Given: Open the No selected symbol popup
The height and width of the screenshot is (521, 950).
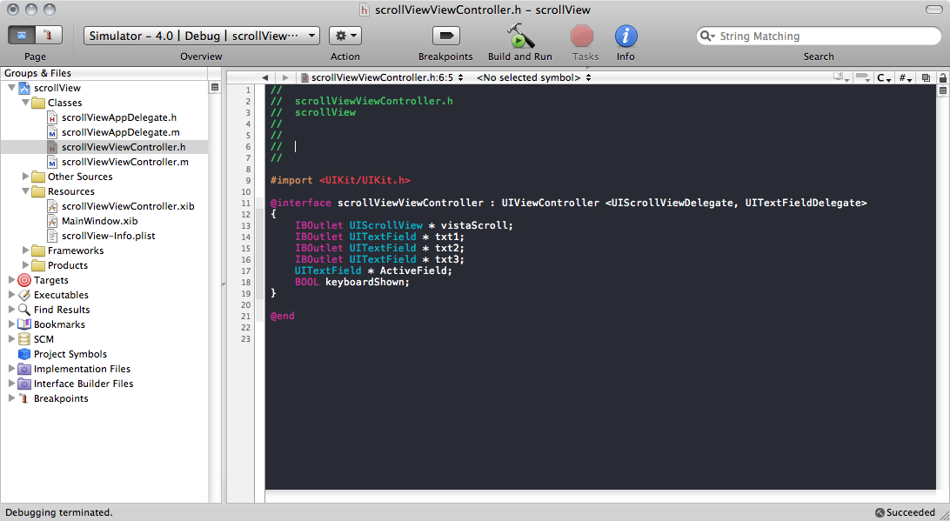Looking at the screenshot, I should click(x=532, y=77).
